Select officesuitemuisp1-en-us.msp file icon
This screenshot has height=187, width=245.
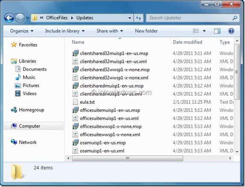point(75,110)
